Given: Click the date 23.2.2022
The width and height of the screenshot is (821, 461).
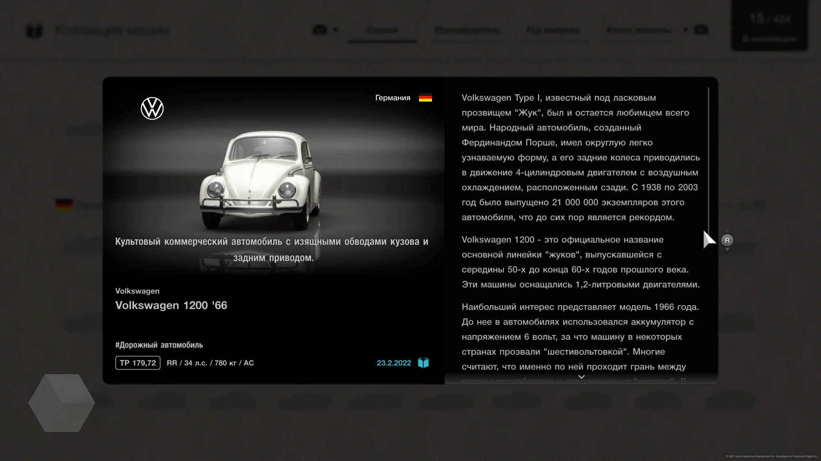Looking at the screenshot, I should click(394, 363).
